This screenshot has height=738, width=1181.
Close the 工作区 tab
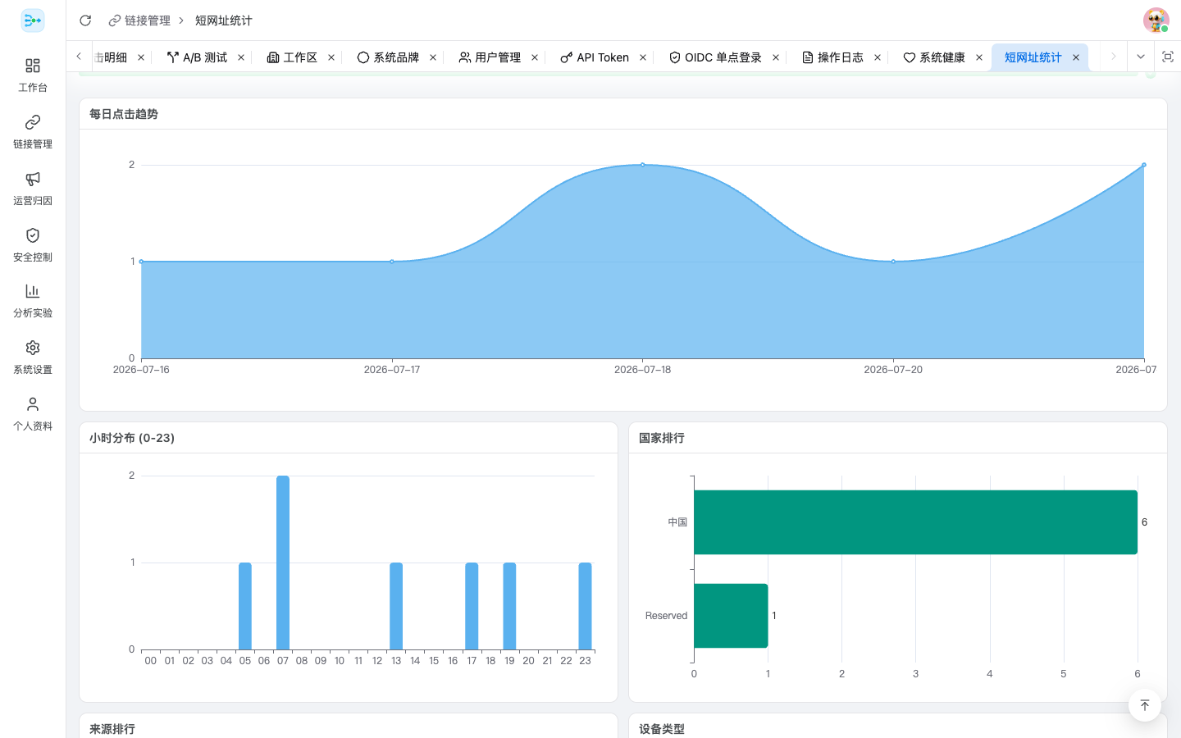[331, 57]
